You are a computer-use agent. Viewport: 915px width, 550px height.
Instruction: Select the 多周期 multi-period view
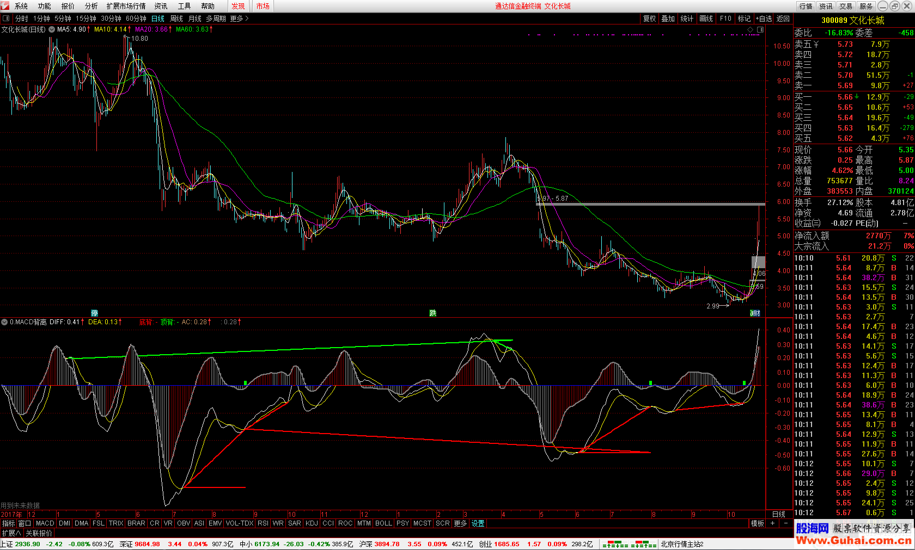(x=216, y=18)
